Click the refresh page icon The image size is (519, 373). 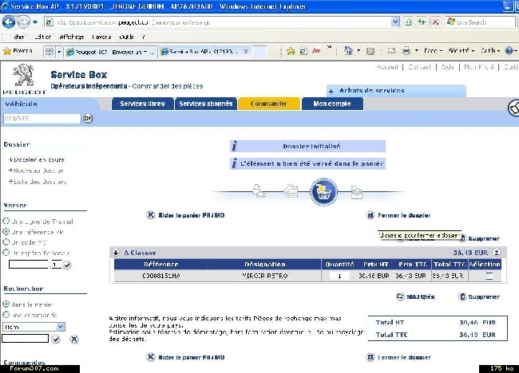422,22
